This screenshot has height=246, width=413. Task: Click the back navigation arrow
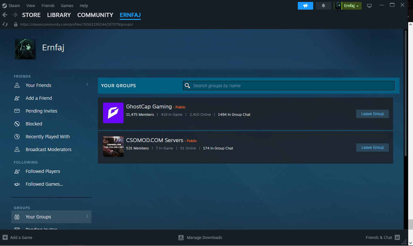tap(5, 15)
